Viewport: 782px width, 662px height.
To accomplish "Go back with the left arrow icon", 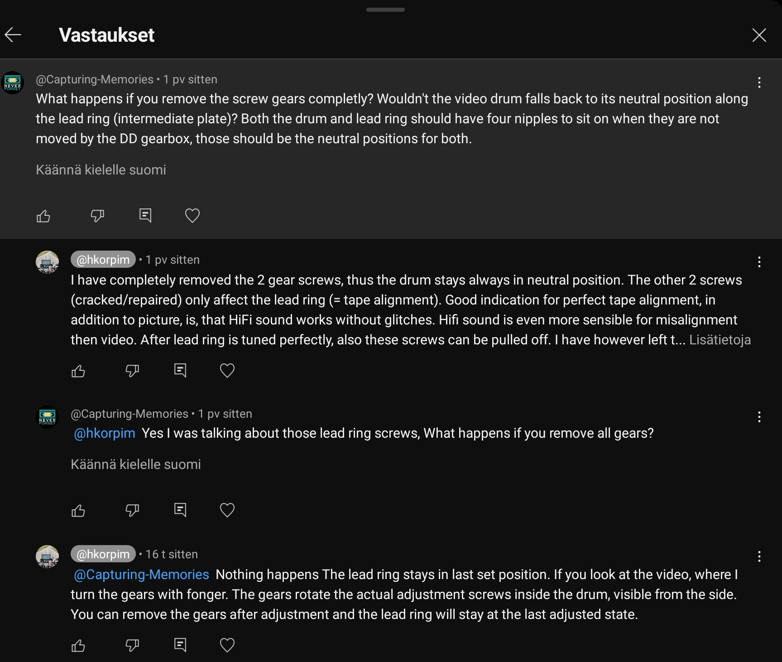I will pyautogui.click(x=13, y=35).
